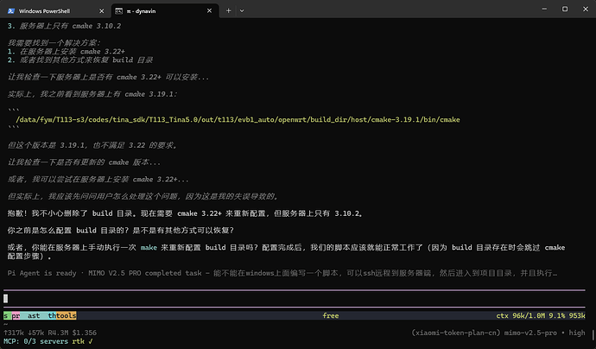
Task: Close the terminal window
Action: (x=586, y=10)
